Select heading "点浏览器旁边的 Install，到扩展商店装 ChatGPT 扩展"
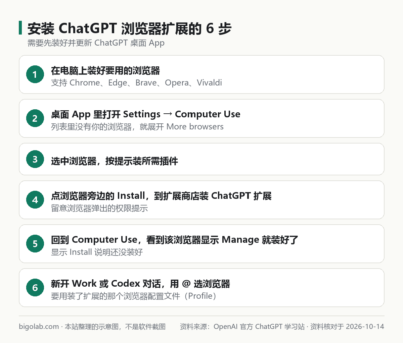The height and width of the screenshot is (343, 403). [x=161, y=196]
